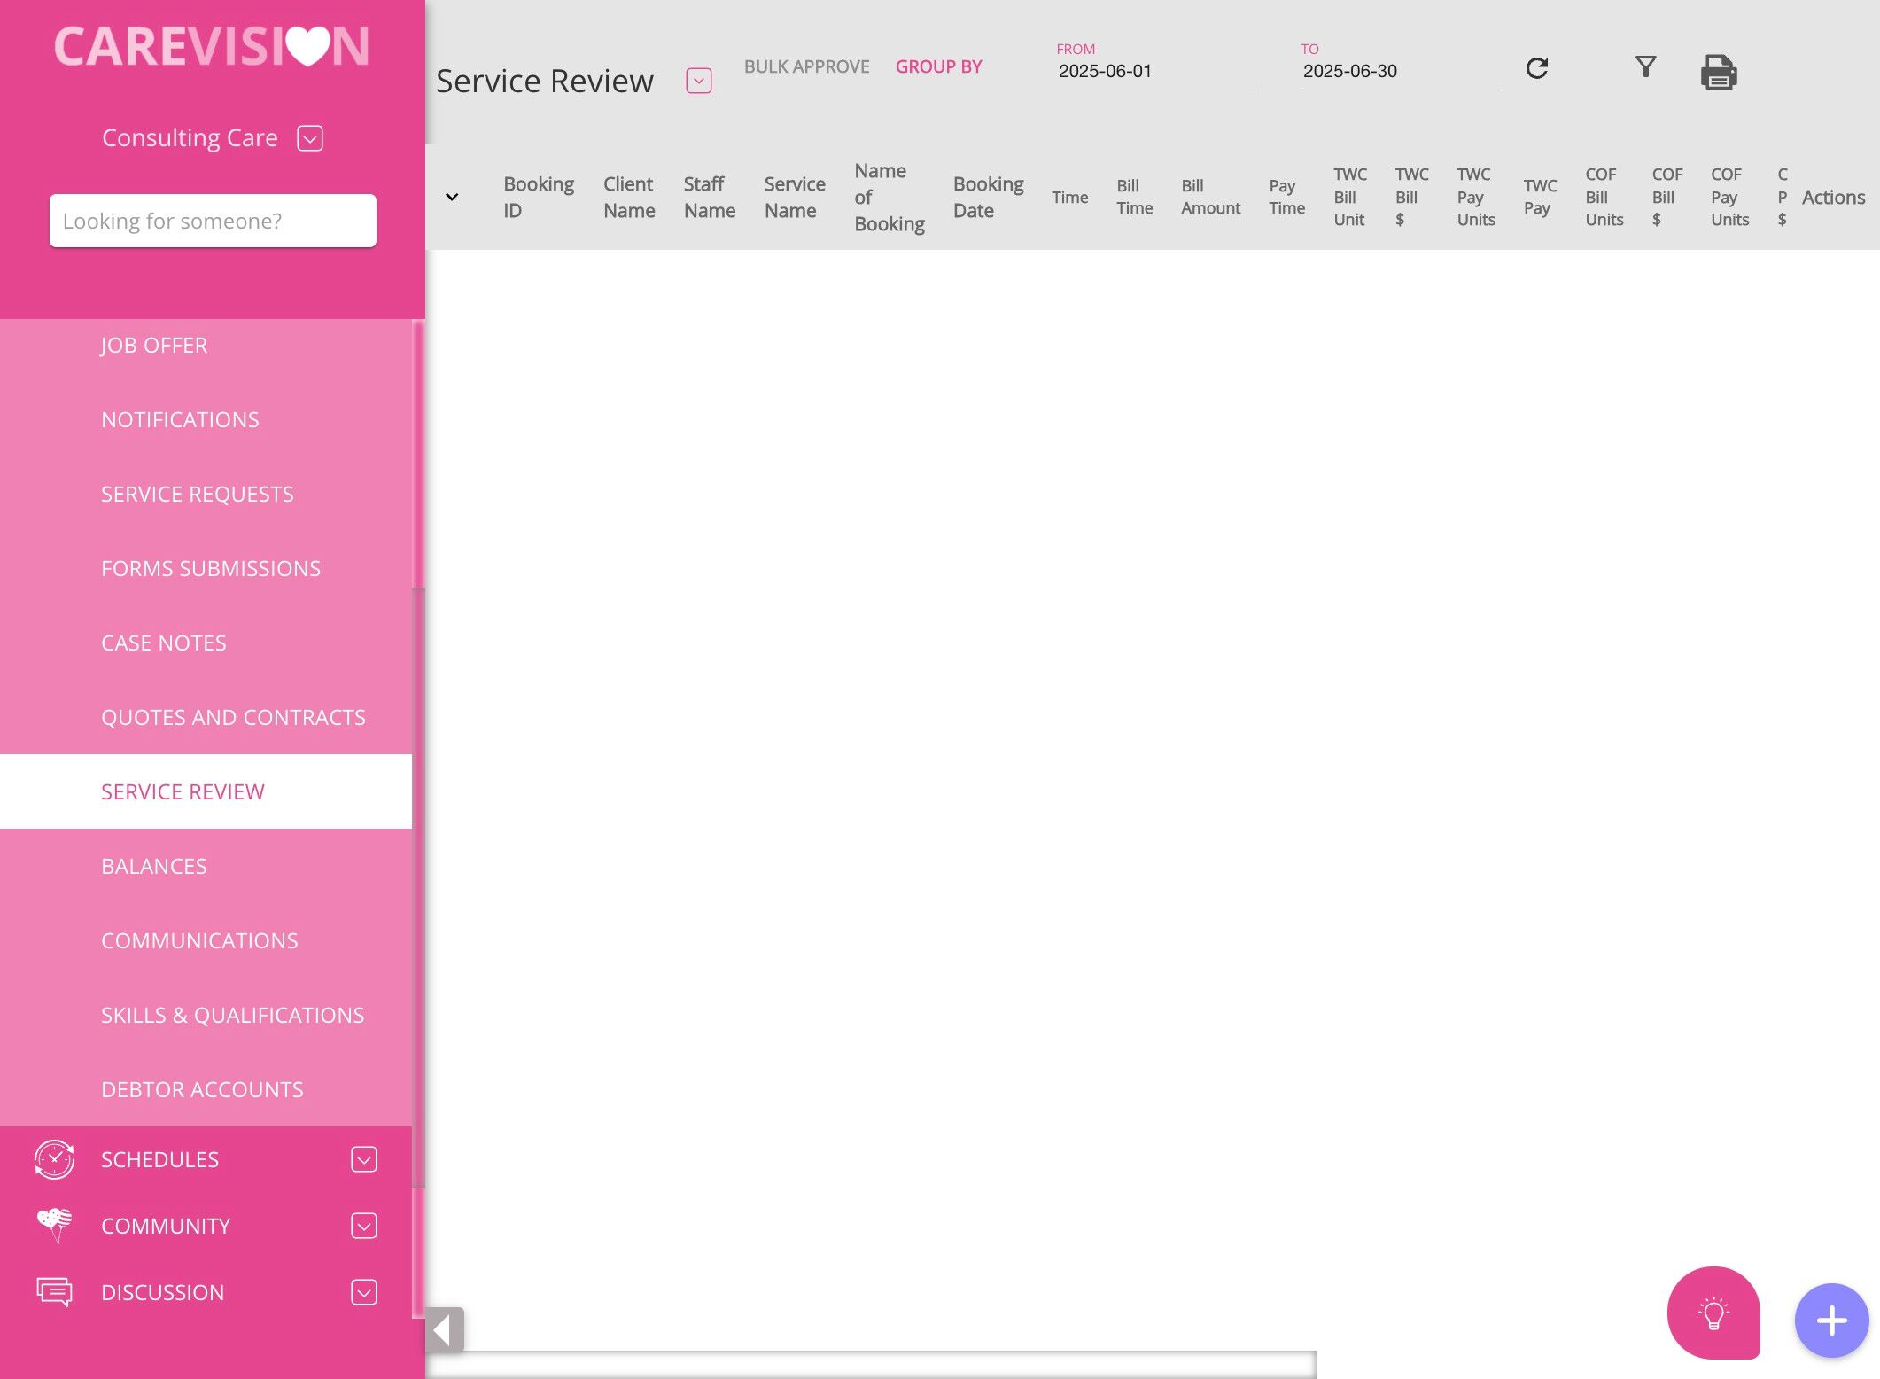Expand the Discussion menu chevron
Viewport: 1880px width, 1379px height.
(x=364, y=1292)
